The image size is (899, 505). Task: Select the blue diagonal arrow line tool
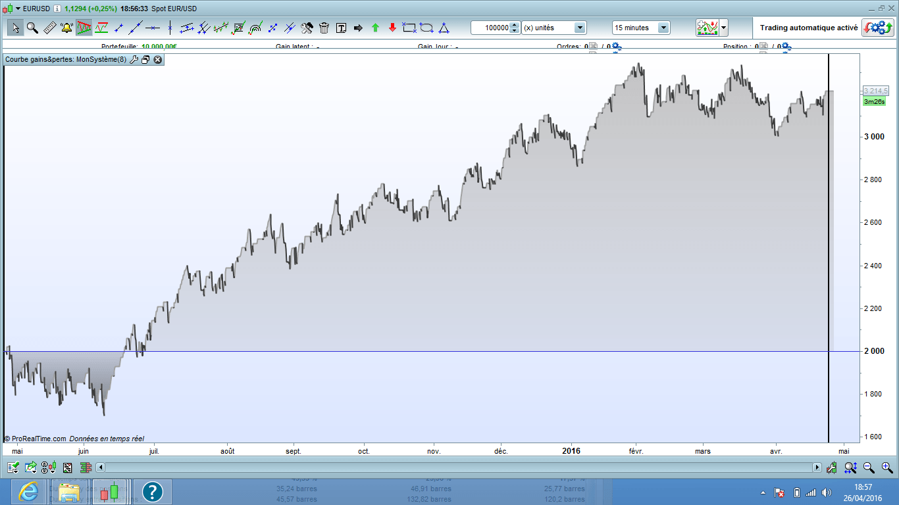(272, 28)
